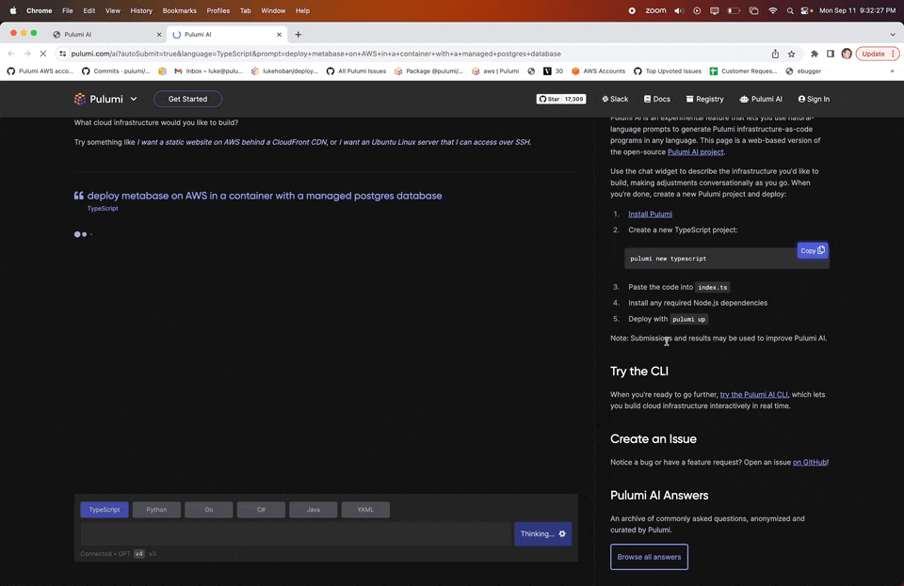This screenshot has width=904, height=586.
Task: Click the Share icon in the address bar
Action: (x=775, y=54)
